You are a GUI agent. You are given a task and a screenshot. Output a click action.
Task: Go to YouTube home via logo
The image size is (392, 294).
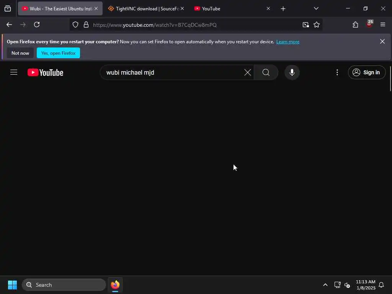[45, 72]
